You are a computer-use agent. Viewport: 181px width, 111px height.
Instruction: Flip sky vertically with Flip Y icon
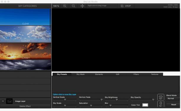click(161, 104)
